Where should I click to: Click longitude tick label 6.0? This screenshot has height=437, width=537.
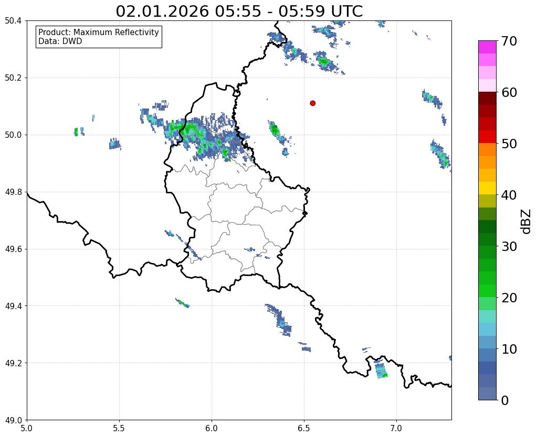click(212, 428)
